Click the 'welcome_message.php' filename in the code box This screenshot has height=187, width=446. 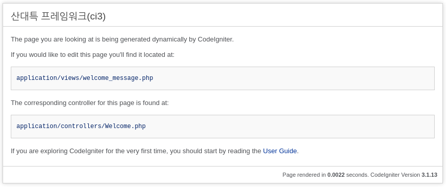[x=118, y=78]
